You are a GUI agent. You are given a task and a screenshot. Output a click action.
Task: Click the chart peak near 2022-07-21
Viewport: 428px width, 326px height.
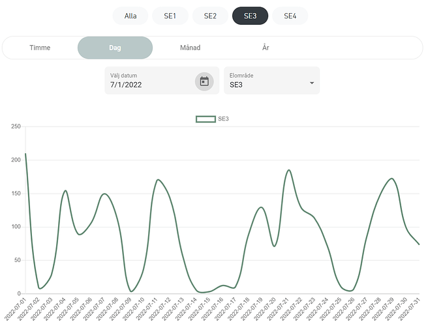(x=288, y=170)
